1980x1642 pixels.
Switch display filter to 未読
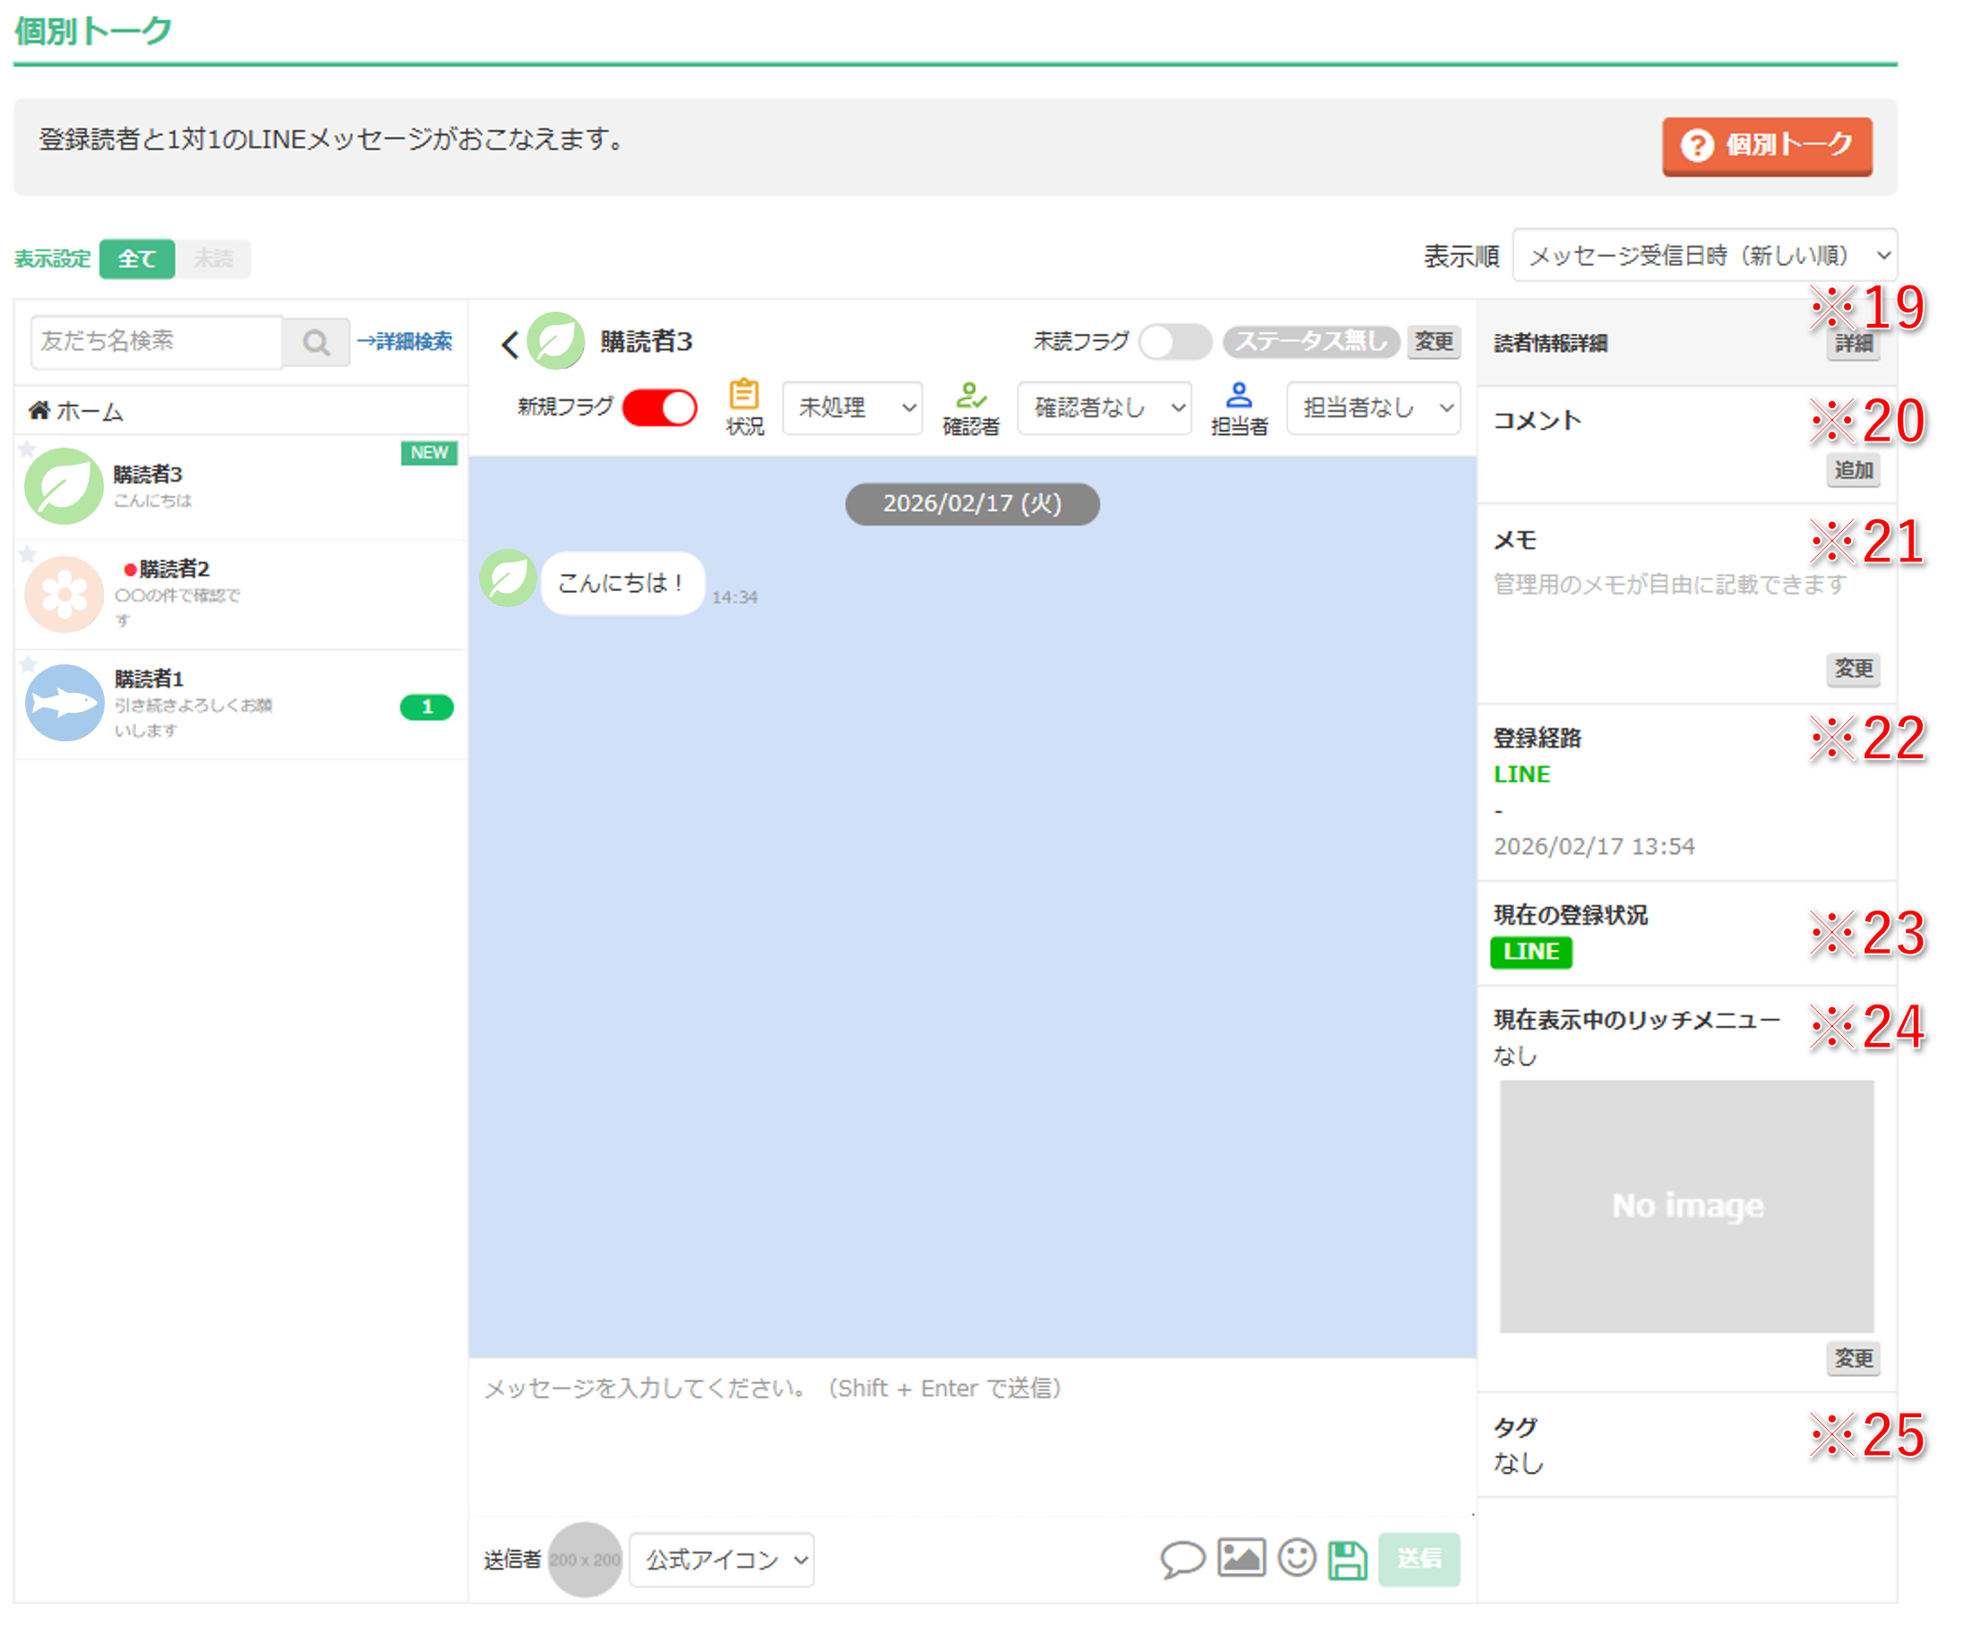[213, 258]
